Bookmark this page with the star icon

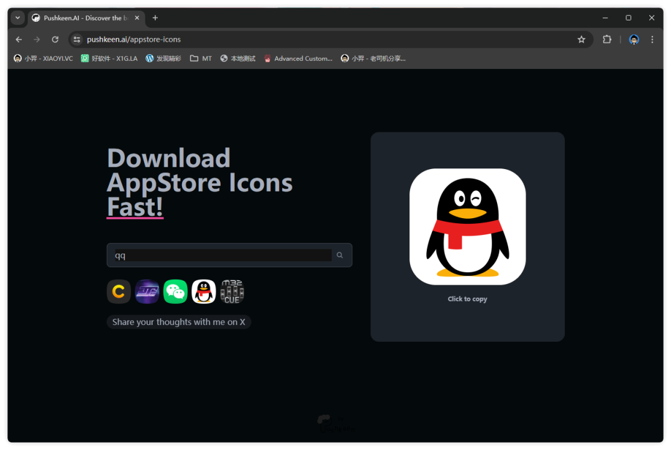tap(581, 39)
